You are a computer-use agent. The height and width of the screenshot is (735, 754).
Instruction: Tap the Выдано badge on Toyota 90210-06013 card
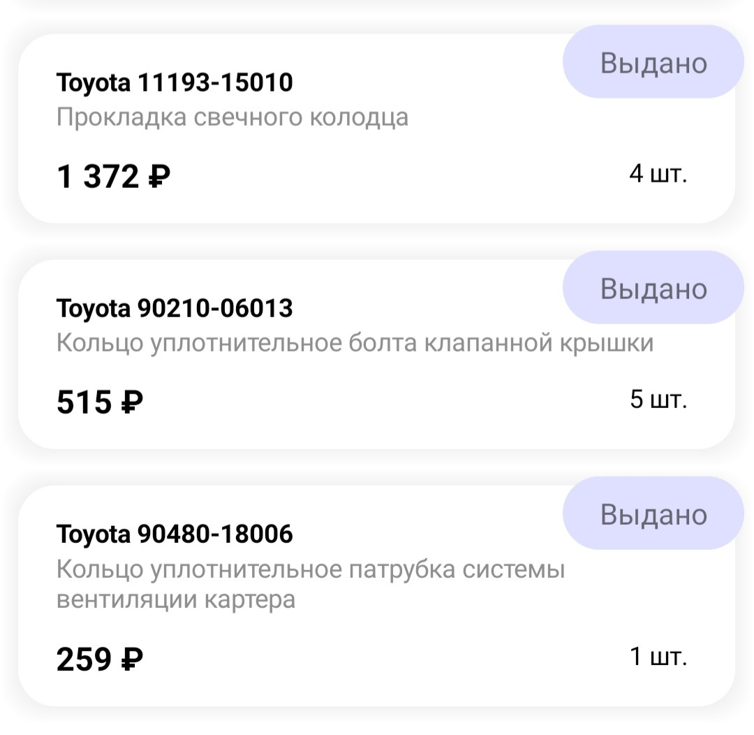(x=652, y=288)
